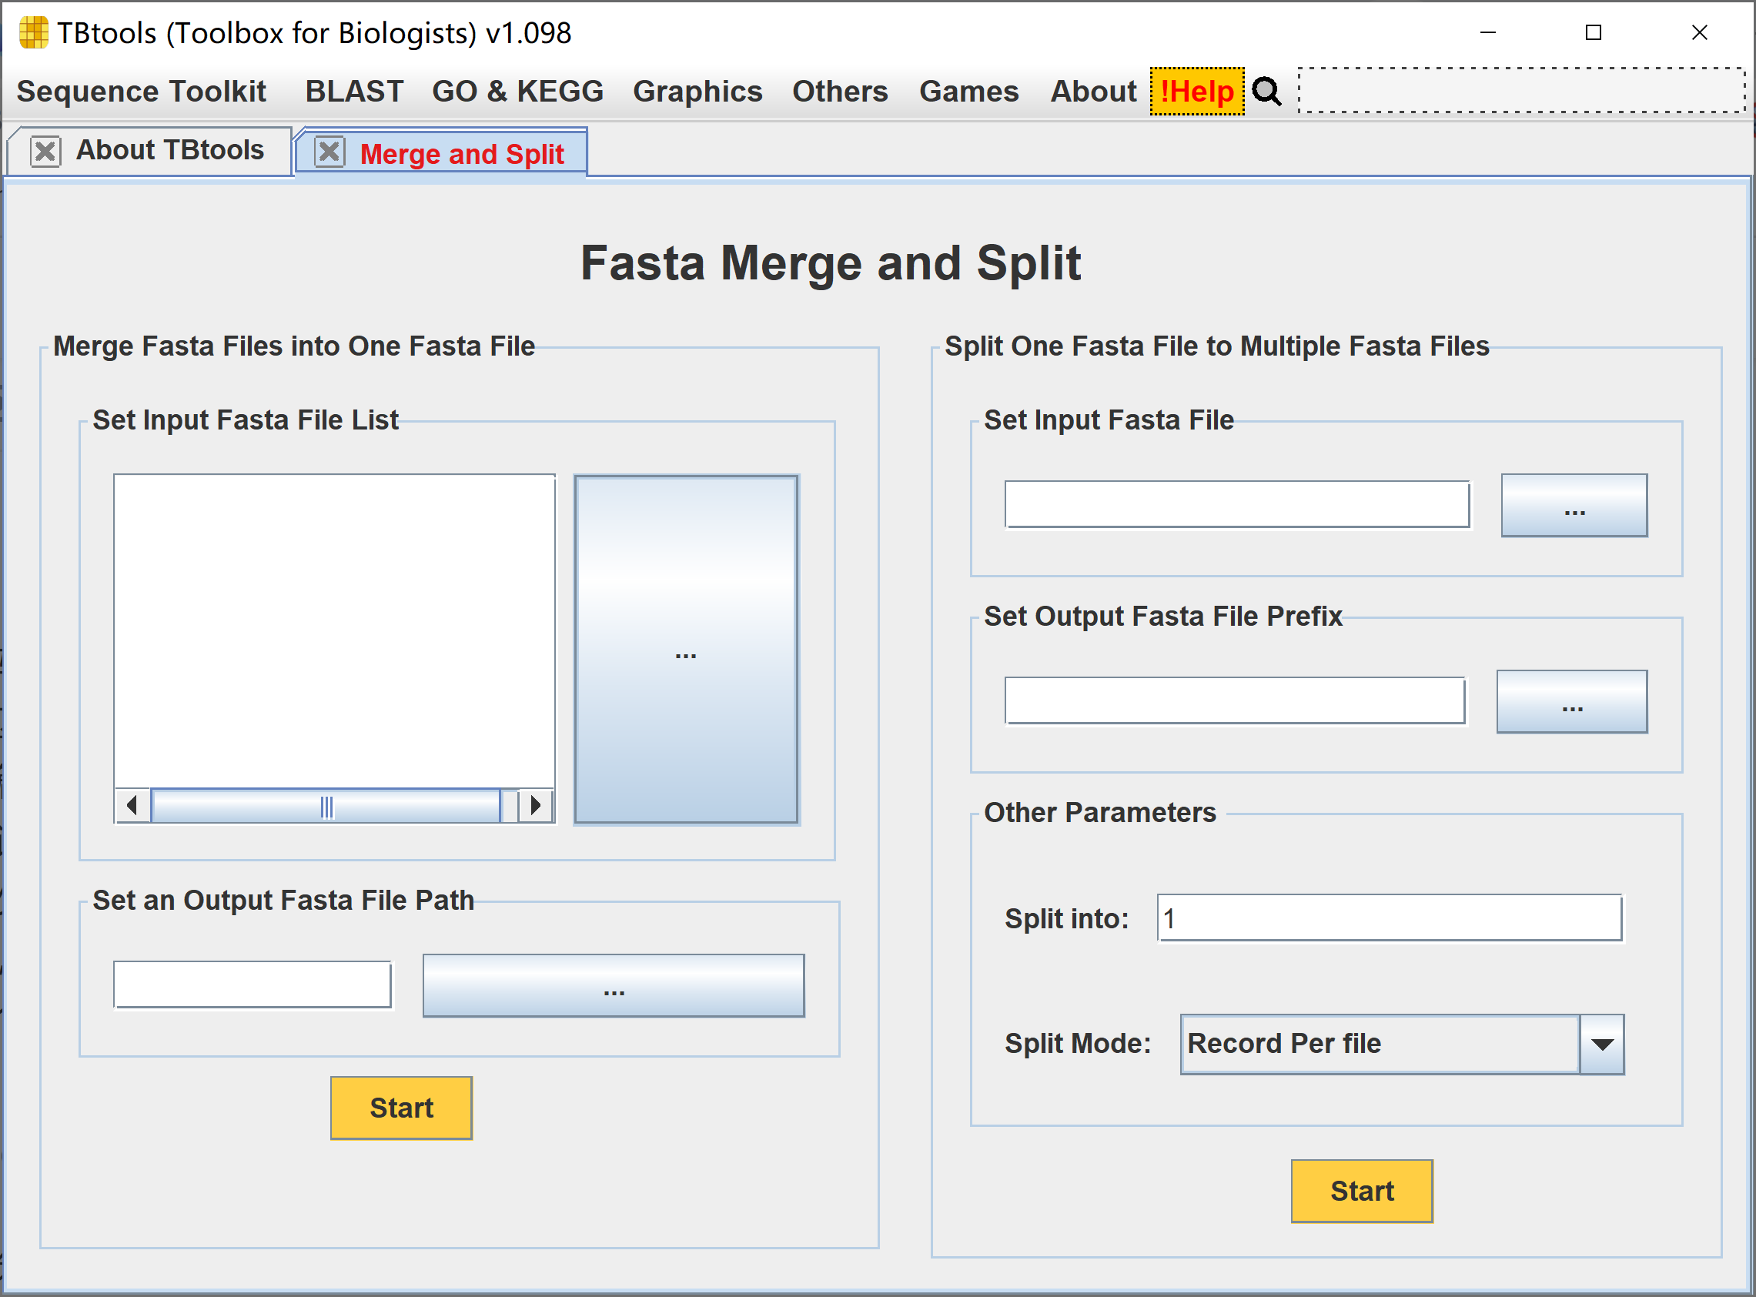Click the input fasta file list box
Viewport: 1756px width, 1297px height.
[334, 631]
